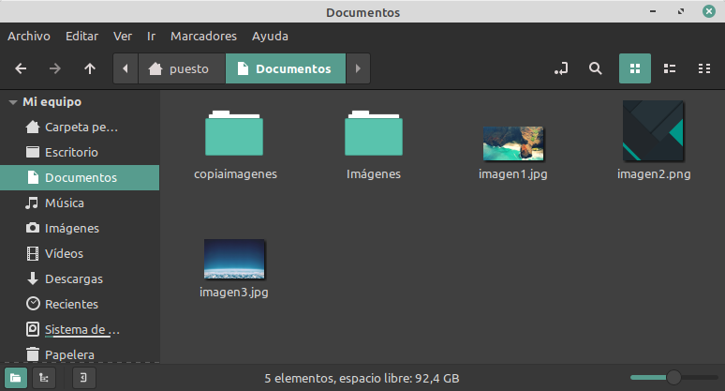Open the Marcadores menu
Screen dimensions: 725x391
tap(203, 37)
